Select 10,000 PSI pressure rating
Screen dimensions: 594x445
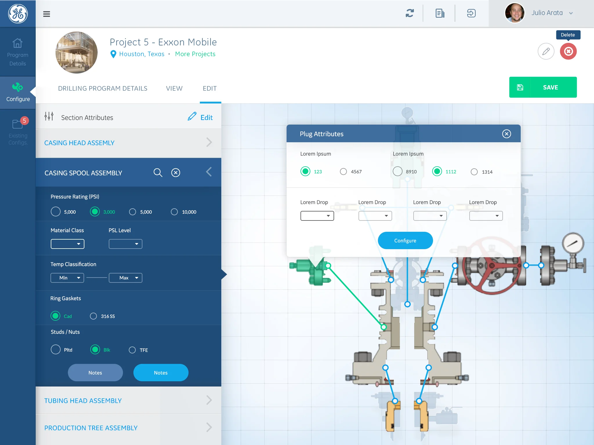[x=174, y=212]
